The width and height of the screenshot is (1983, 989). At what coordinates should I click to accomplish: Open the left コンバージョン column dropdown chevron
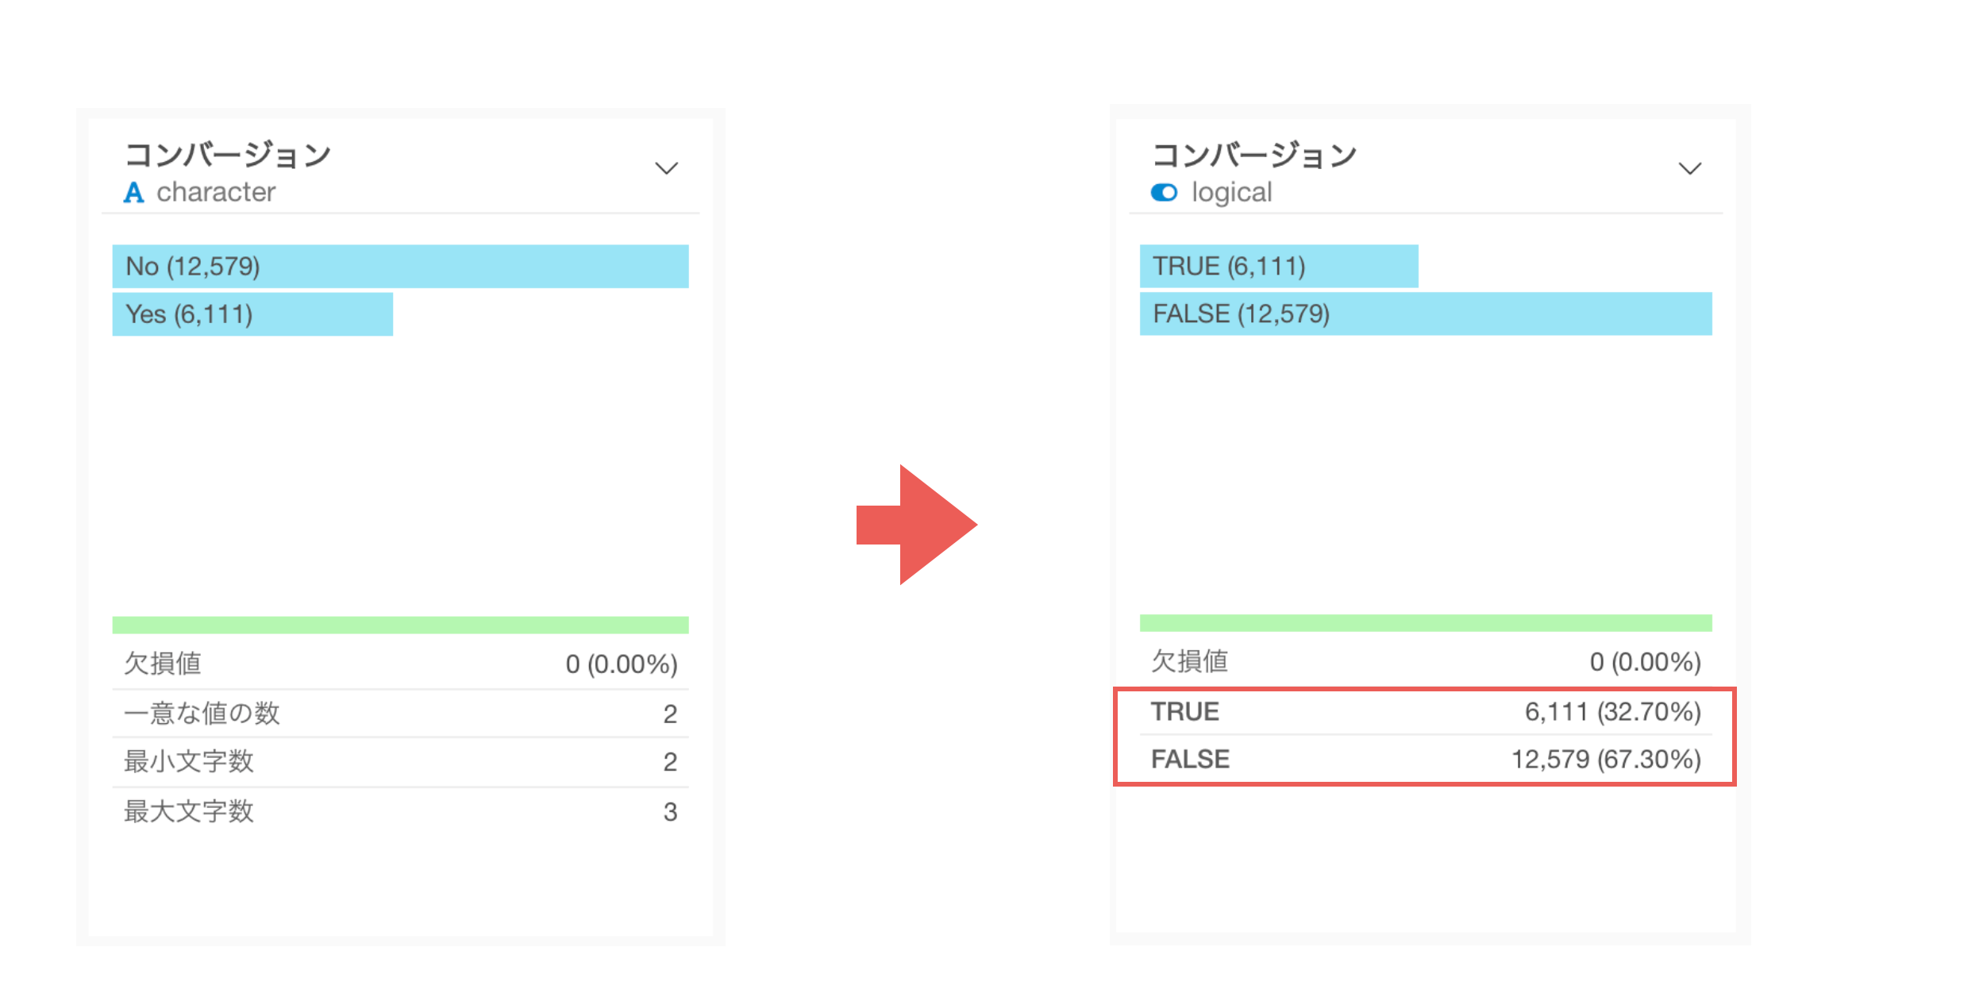[x=666, y=168]
